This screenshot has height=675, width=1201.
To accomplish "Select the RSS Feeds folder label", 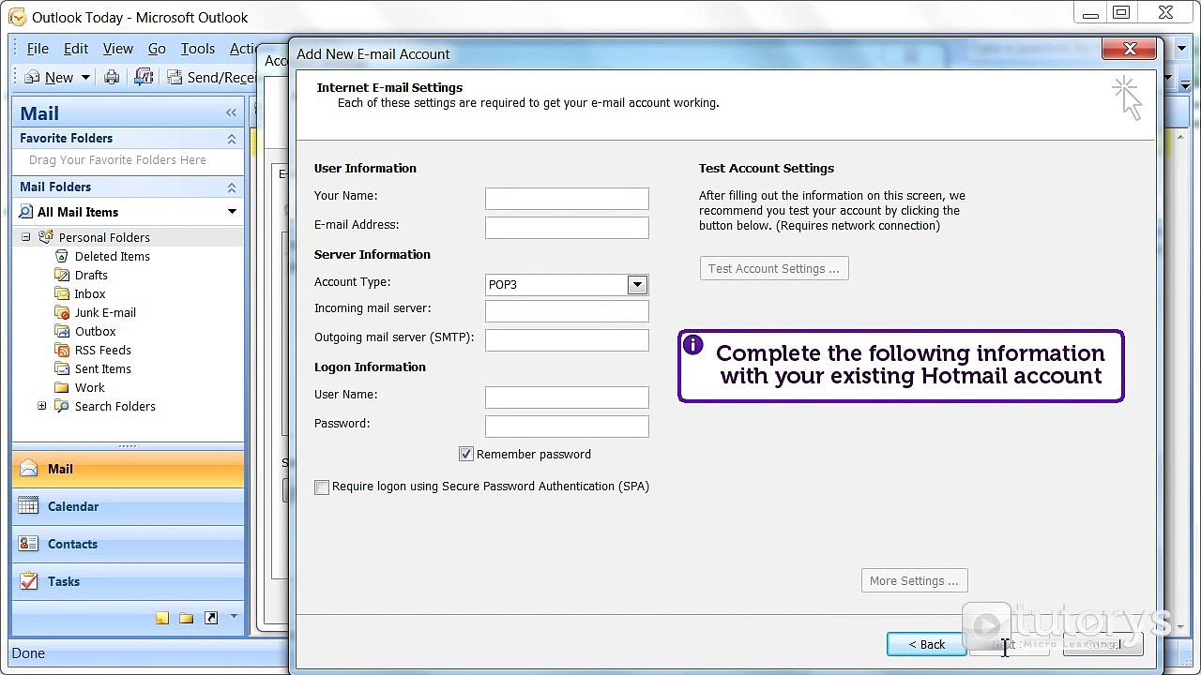I will click(103, 350).
